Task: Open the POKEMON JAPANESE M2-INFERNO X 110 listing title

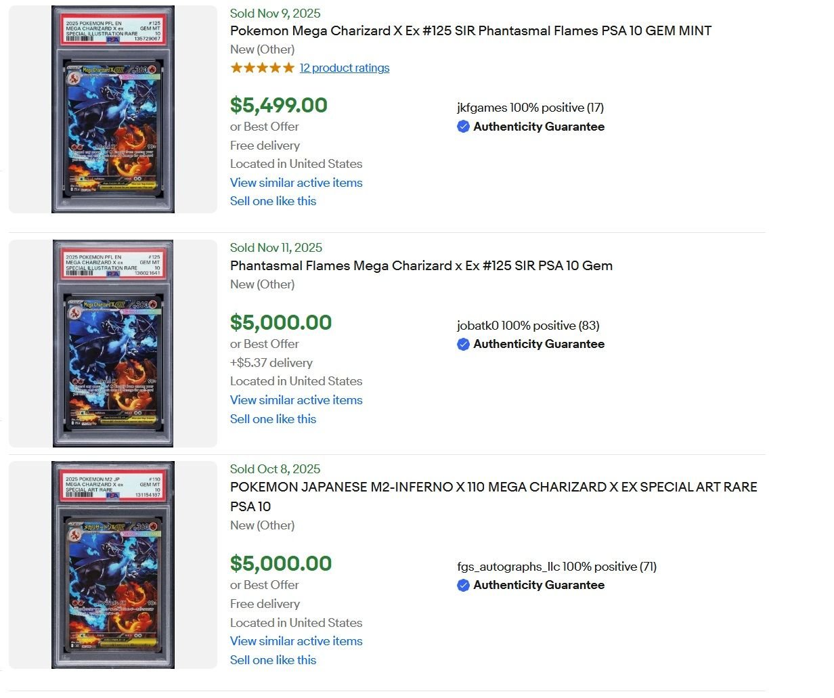Action: click(x=493, y=496)
